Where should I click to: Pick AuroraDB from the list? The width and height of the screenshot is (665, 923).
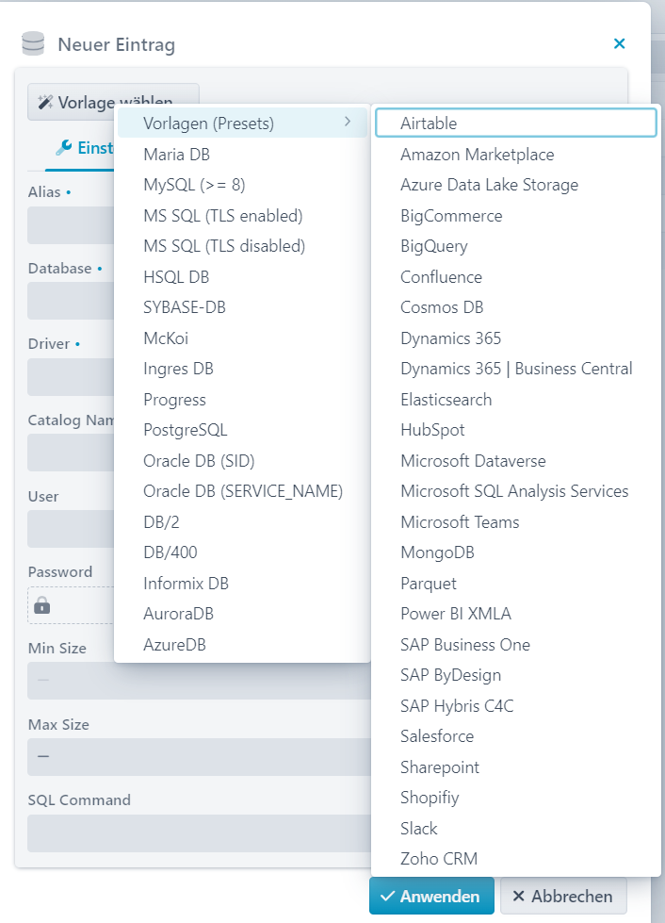click(x=242, y=614)
